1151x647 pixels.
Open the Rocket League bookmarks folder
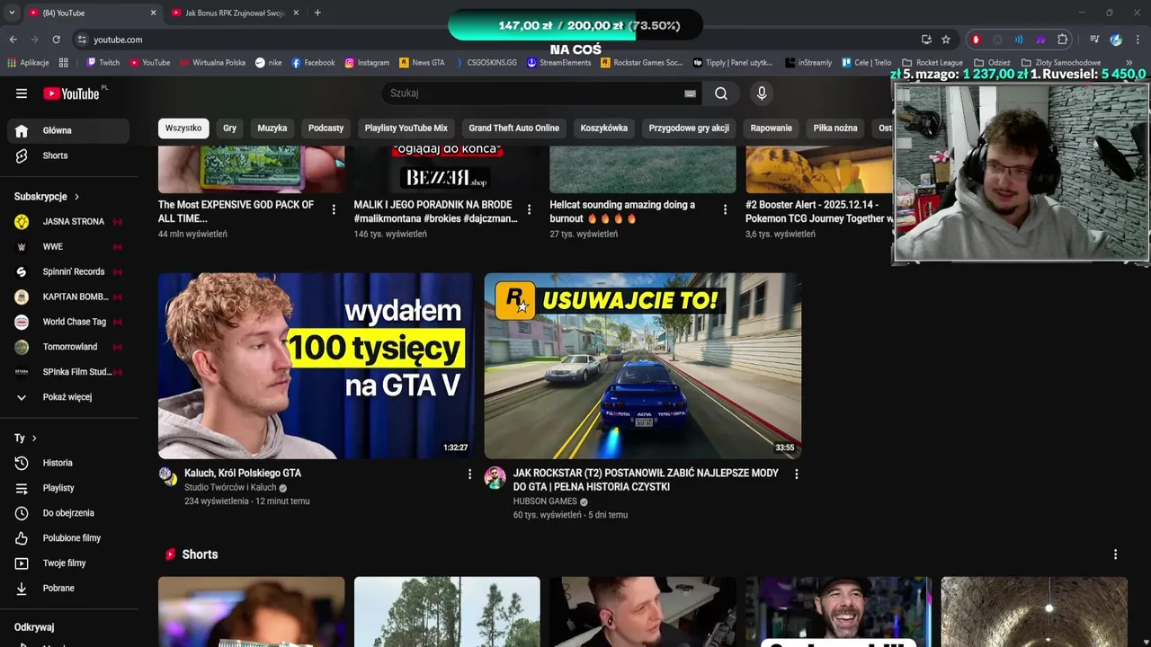point(932,63)
